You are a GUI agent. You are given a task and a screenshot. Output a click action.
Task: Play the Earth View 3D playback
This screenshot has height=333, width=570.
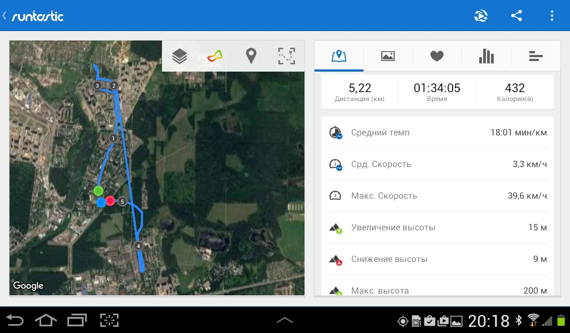click(x=480, y=16)
